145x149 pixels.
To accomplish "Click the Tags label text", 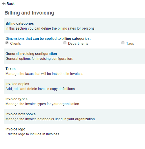I will tap(130, 44).
